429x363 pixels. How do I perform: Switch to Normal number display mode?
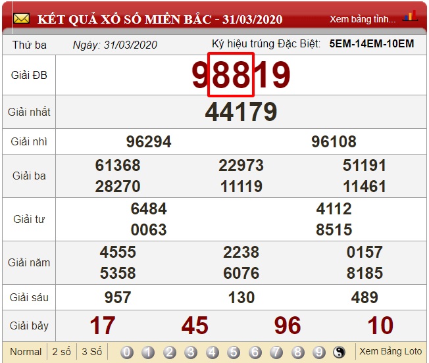[26, 352]
